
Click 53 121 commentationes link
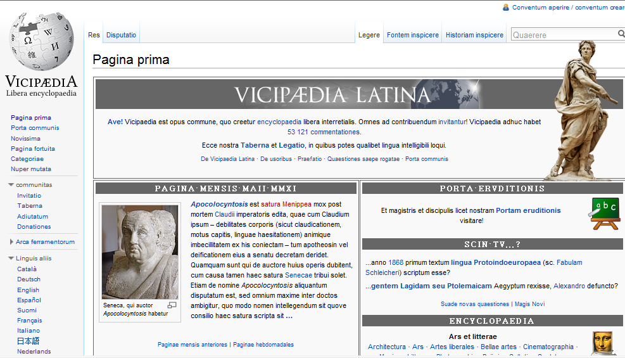tap(324, 132)
